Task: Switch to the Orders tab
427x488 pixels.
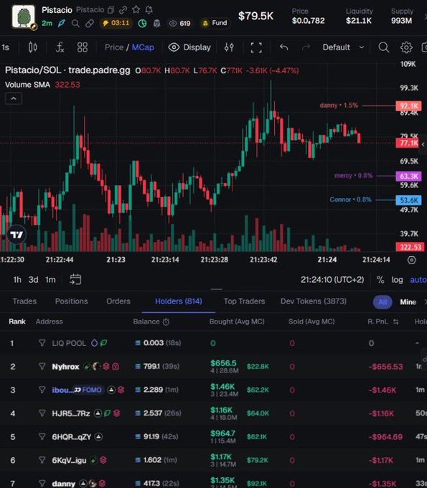Action: click(x=118, y=301)
